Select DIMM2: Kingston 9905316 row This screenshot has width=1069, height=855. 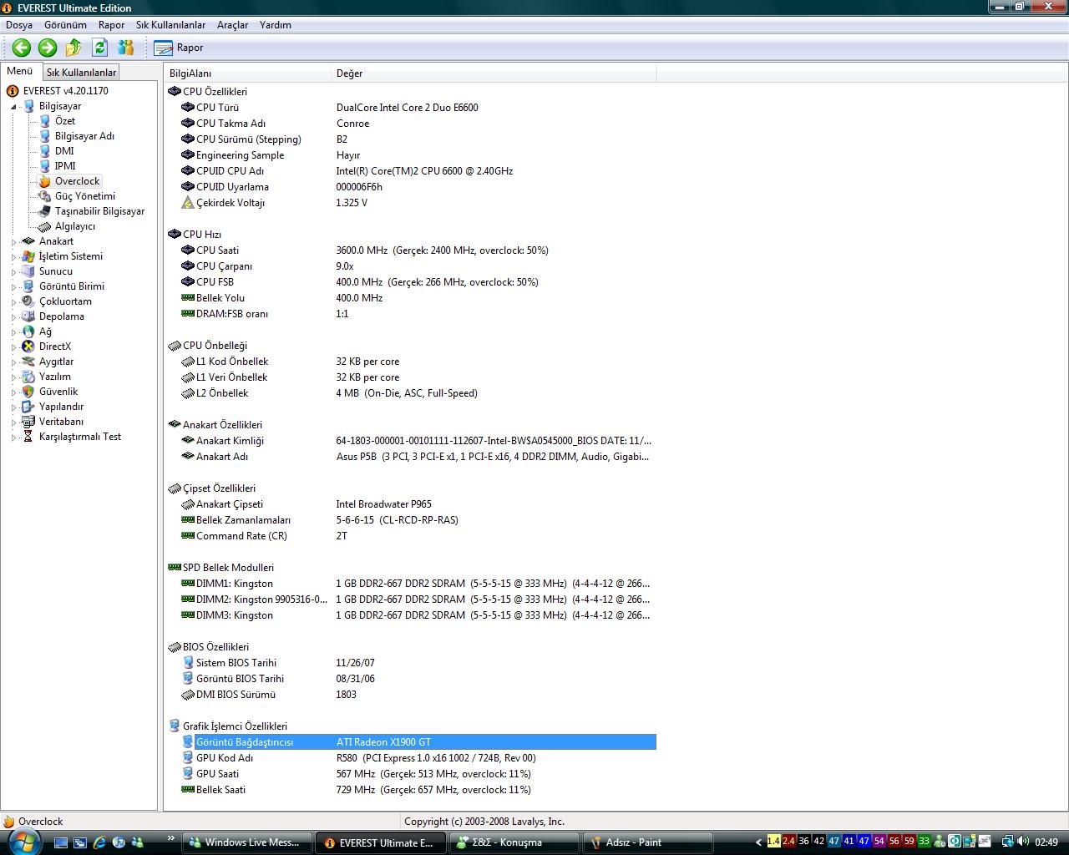click(412, 600)
